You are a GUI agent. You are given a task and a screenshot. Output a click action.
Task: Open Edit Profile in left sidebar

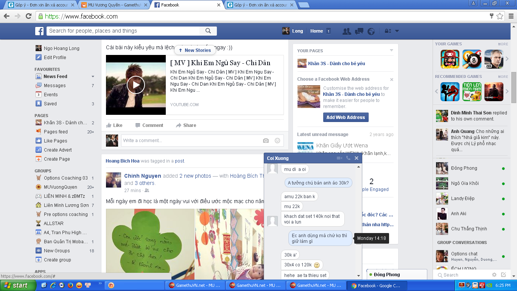coord(55,58)
